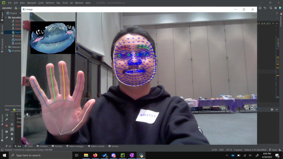This screenshot has width=283, height=159.
Task: Open the update project history clock icon
Action: 260,8
